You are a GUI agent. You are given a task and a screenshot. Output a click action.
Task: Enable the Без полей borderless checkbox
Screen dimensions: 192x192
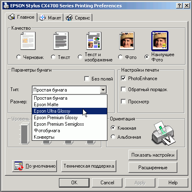point(87,79)
